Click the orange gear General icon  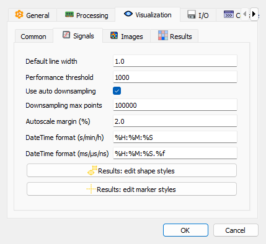pos(19,14)
